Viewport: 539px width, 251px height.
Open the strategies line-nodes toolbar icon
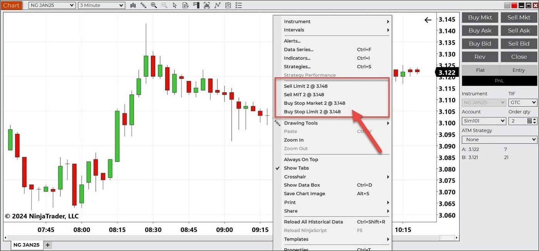click(217, 5)
